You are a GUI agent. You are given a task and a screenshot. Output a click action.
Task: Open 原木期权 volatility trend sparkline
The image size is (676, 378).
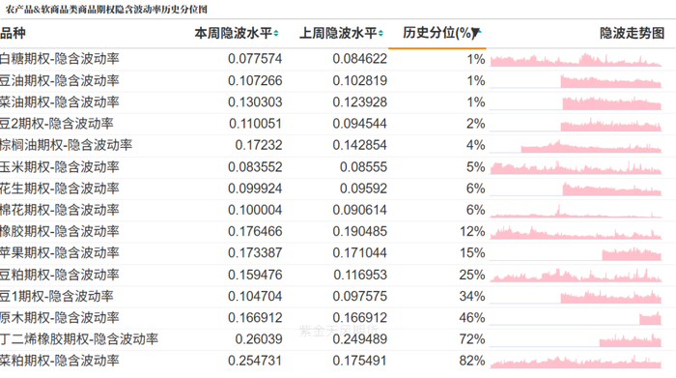point(576,318)
